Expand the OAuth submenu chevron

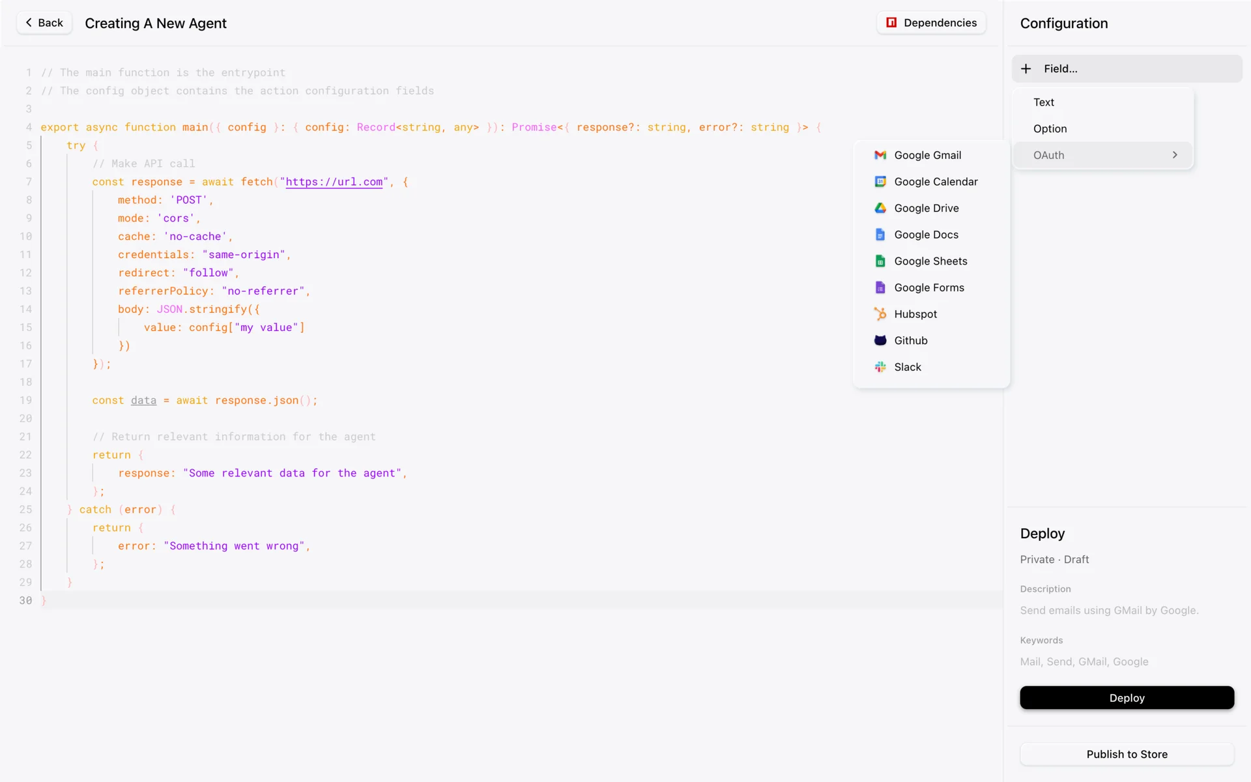1175,155
